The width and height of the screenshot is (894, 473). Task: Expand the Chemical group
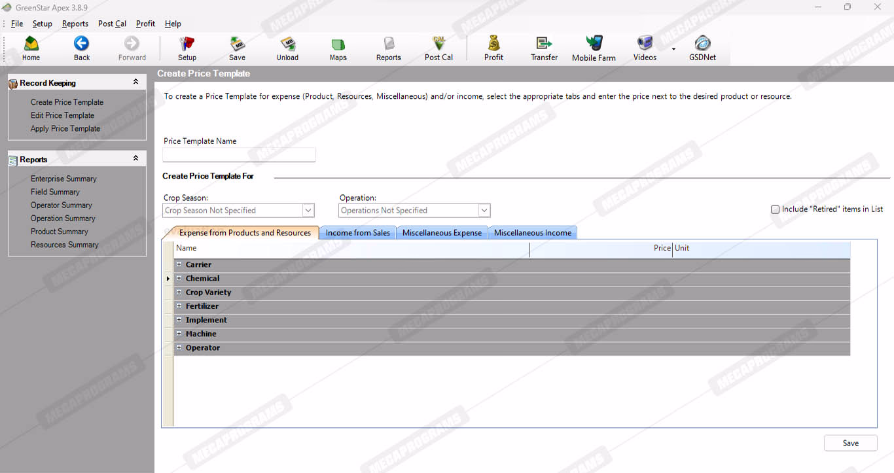pos(179,278)
